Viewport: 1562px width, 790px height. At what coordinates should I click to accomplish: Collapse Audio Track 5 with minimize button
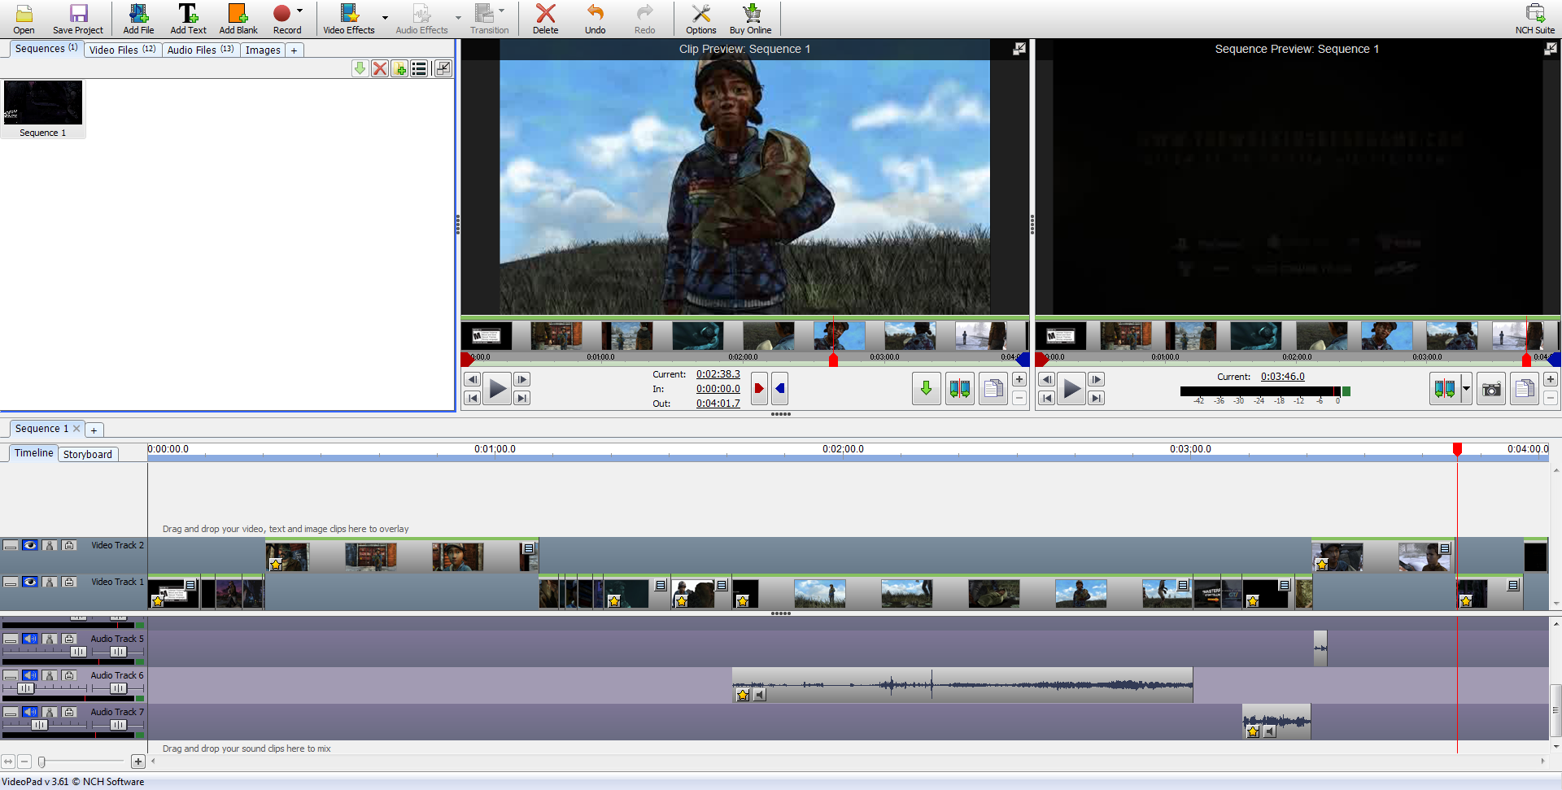pyautogui.click(x=11, y=639)
